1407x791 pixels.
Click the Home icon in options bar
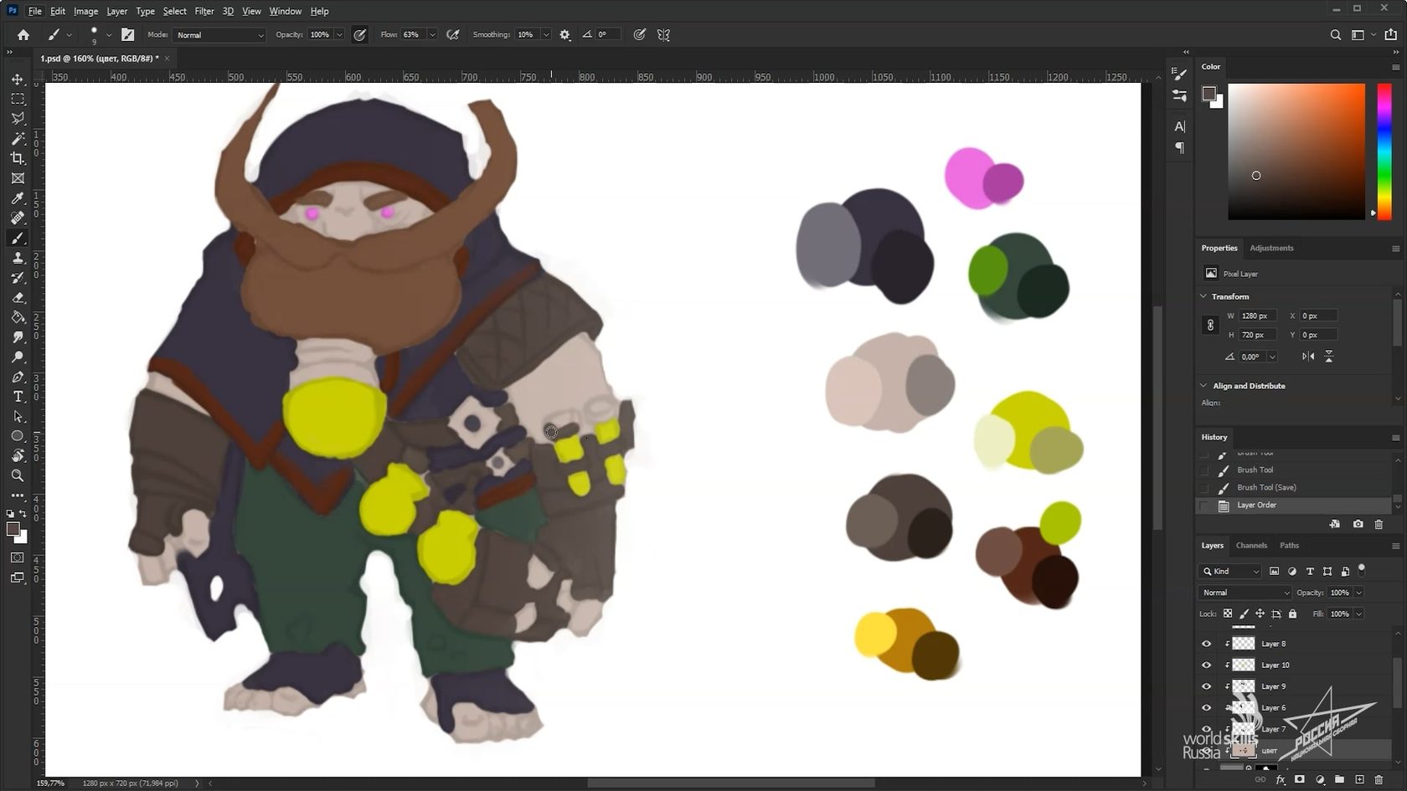23,35
